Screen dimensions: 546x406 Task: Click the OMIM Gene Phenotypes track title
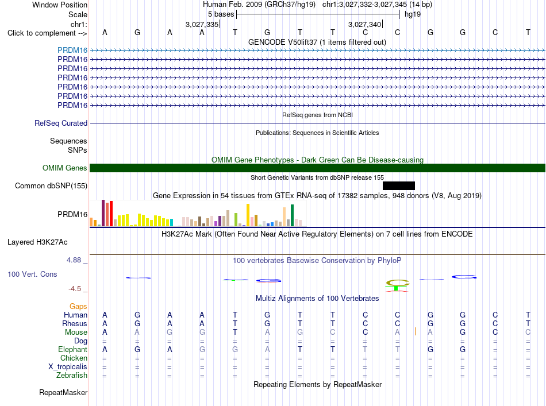coord(317,160)
